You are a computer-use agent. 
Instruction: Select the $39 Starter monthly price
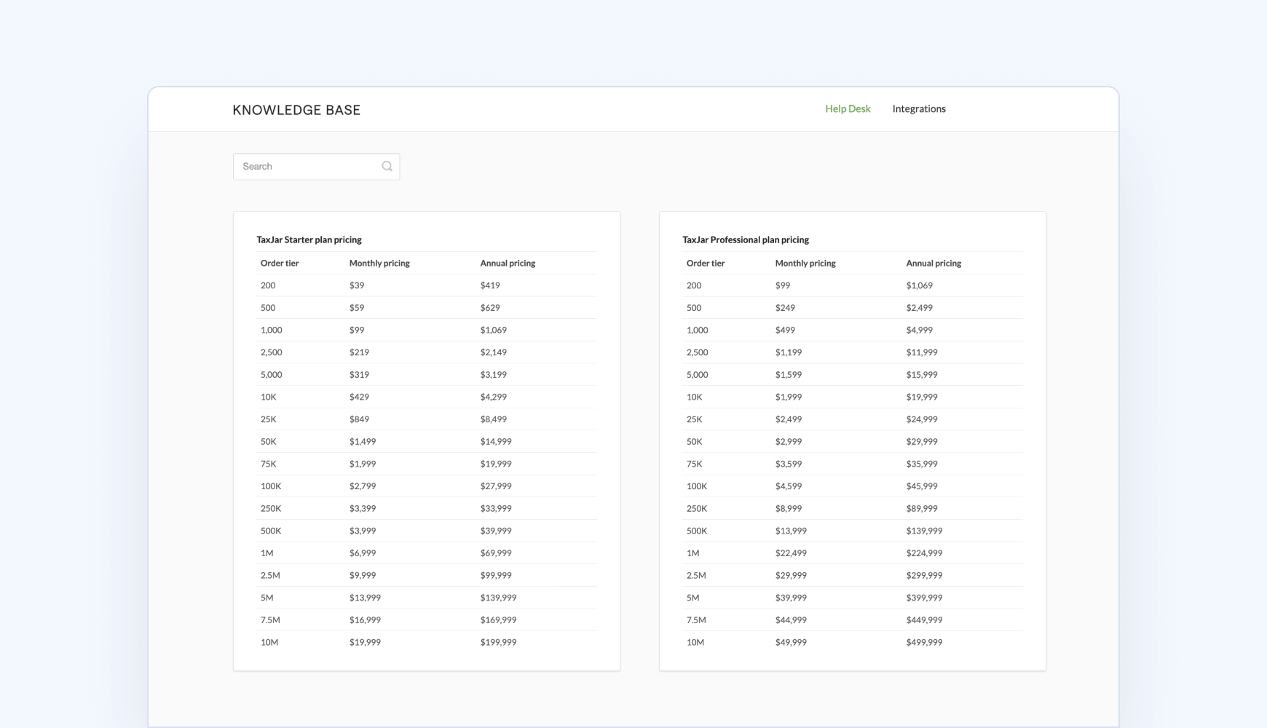click(x=357, y=286)
